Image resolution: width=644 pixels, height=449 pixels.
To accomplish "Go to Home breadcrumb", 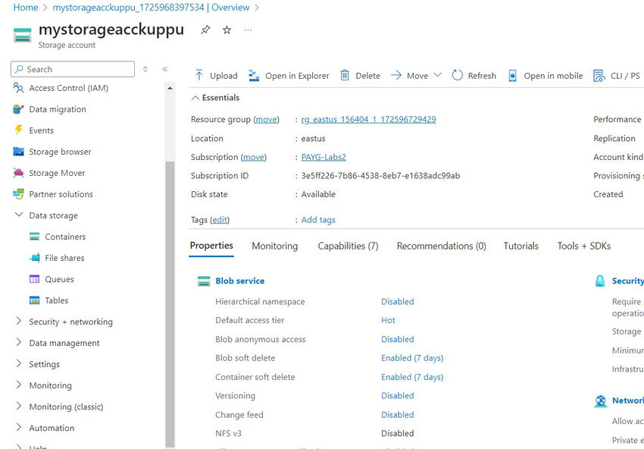I will coord(26,8).
